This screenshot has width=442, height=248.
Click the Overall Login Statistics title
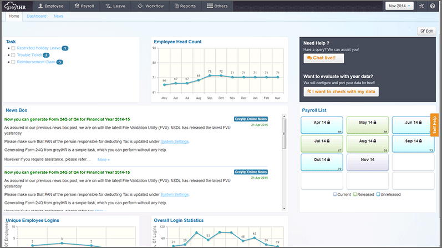(x=179, y=220)
